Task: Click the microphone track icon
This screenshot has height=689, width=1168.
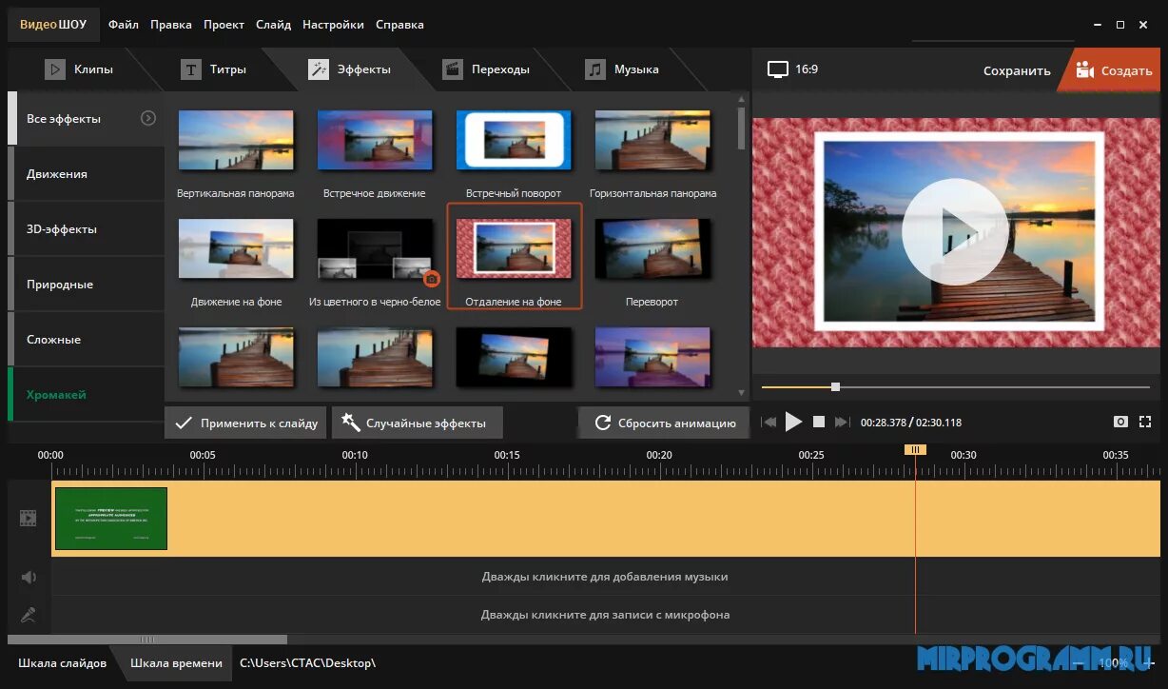Action: pyautogui.click(x=29, y=615)
